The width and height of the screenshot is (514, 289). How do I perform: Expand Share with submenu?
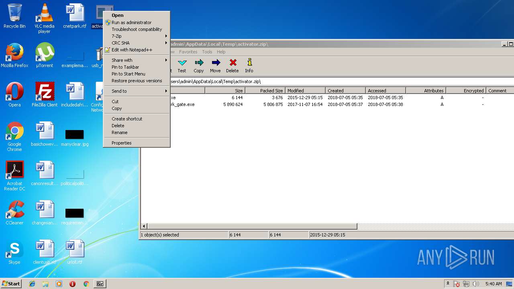[x=137, y=60]
